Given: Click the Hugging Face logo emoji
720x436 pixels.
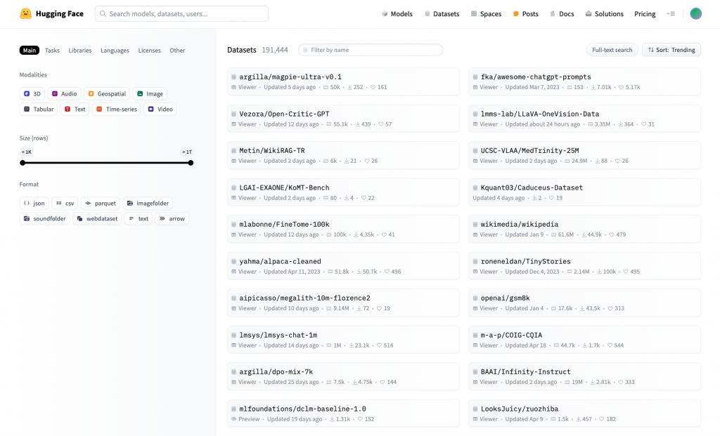Looking at the screenshot, I should pyautogui.click(x=26, y=14).
